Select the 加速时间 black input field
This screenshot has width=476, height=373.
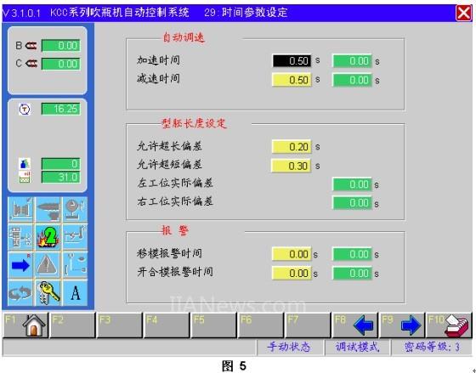point(292,60)
